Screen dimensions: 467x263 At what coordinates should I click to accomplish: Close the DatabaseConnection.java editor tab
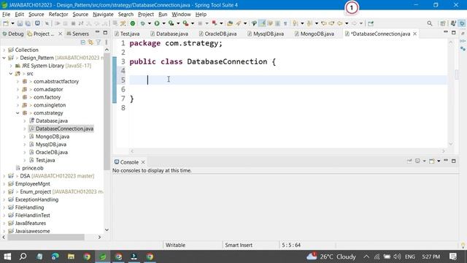[414, 34]
